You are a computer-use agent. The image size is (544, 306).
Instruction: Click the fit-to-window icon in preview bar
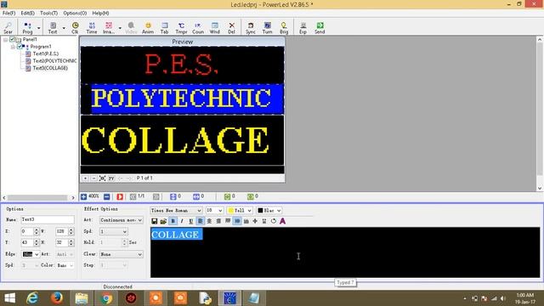coord(102,178)
